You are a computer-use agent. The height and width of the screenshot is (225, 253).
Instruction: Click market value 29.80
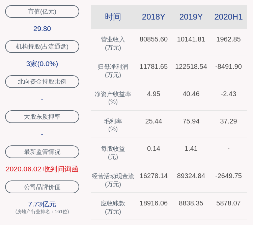tap(42, 29)
